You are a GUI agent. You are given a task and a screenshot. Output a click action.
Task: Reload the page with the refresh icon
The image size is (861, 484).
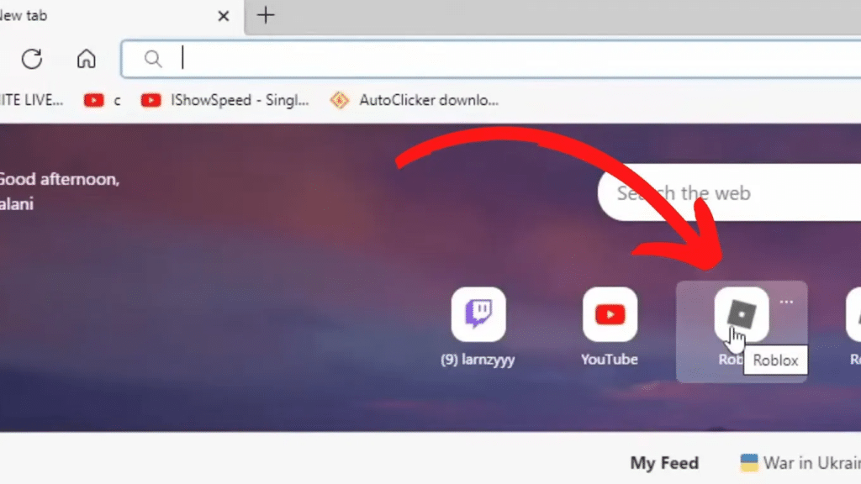click(x=32, y=59)
